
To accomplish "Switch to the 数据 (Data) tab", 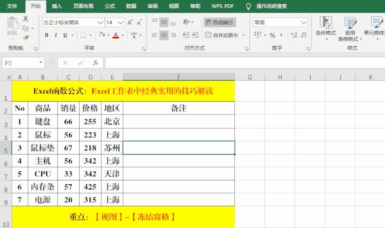I will tap(131, 6).
